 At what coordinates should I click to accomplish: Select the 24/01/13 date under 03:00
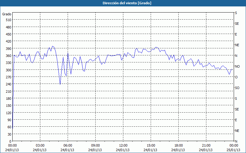(x=40, y=150)
